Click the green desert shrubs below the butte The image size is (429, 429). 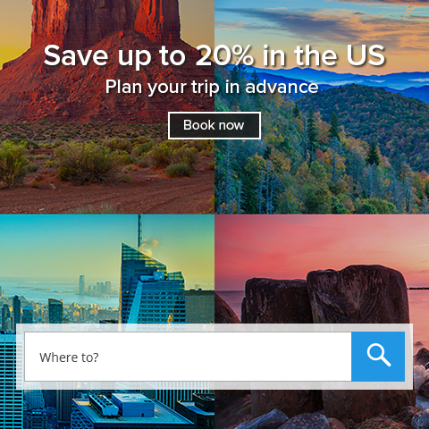[x=89, y=161]
